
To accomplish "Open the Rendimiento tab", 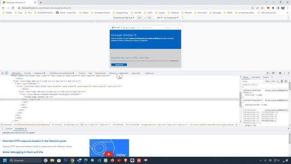I will click(100, 73).
